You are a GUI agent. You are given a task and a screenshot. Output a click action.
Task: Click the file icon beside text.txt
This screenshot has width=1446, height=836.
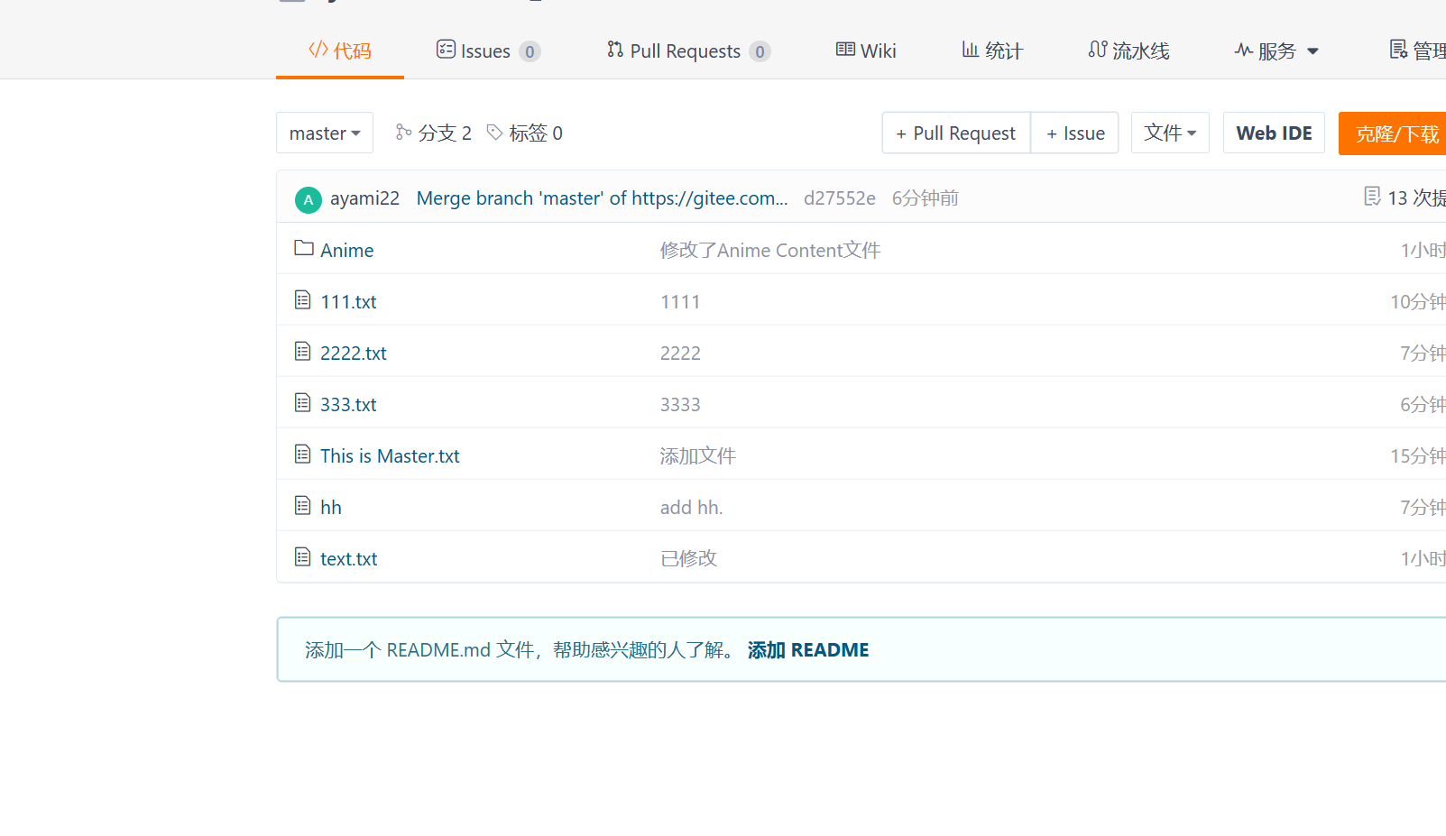(303, 557)
